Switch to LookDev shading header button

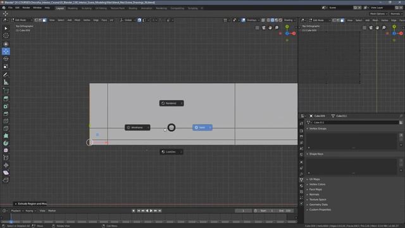pyautogui.click(x=277, y=20)
